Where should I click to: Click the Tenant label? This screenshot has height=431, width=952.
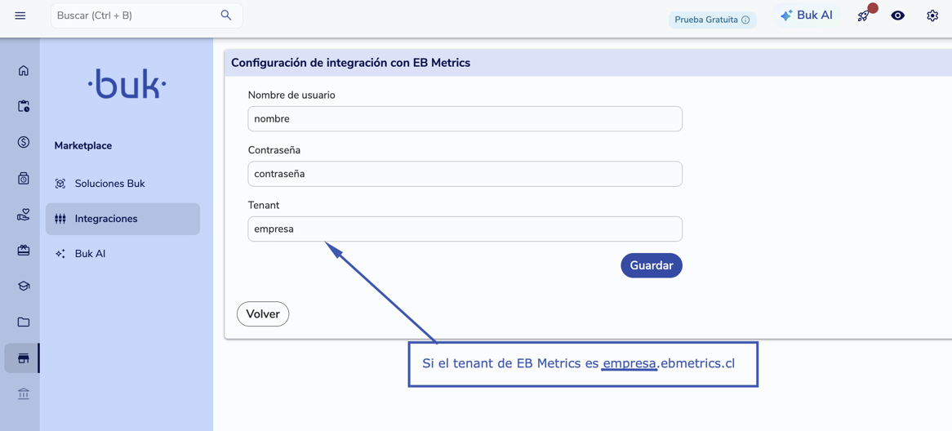point(262,205)
